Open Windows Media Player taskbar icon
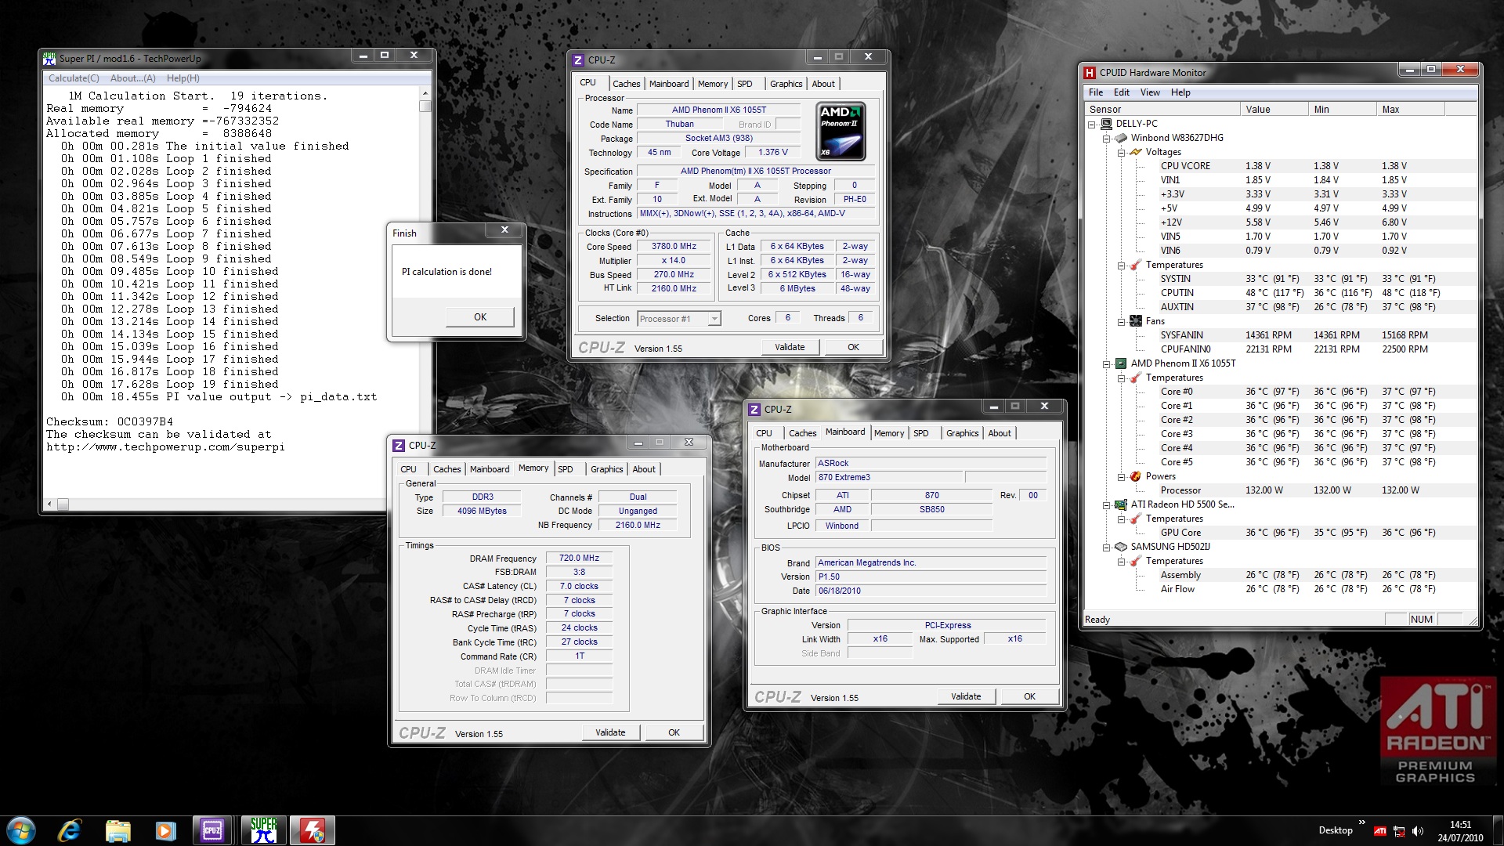Screen dimensions: 1504x846 tap(165, 830)
